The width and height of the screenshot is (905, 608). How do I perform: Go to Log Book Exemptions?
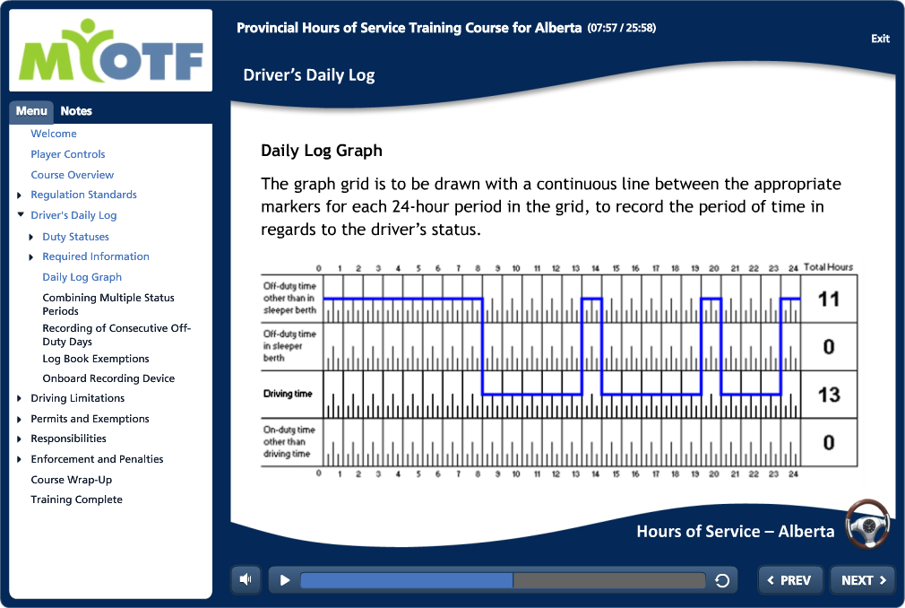(96, 359)
